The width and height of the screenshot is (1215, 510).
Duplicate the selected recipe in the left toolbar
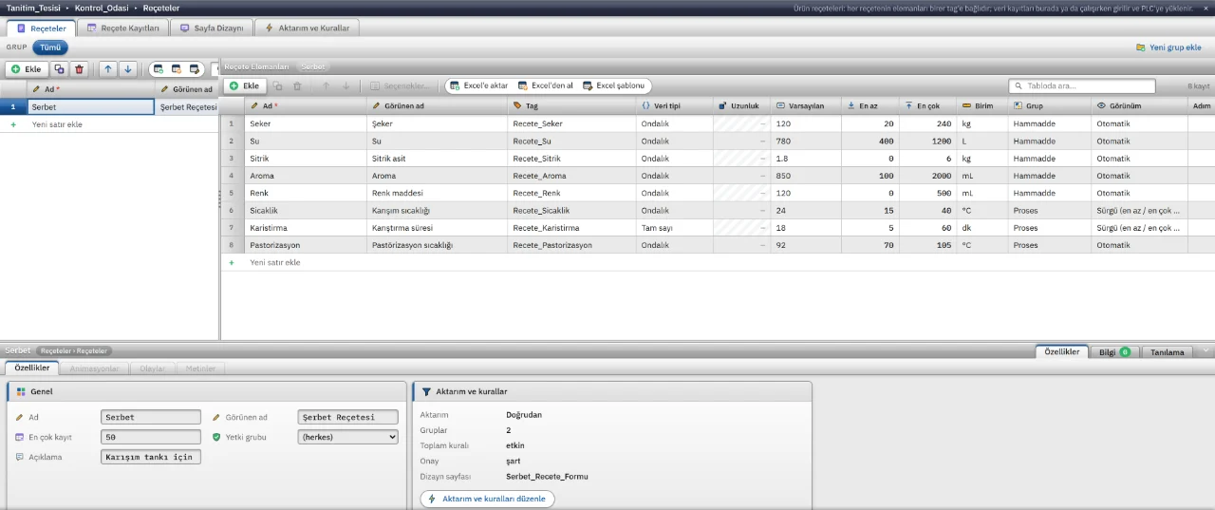pos(59,69)
